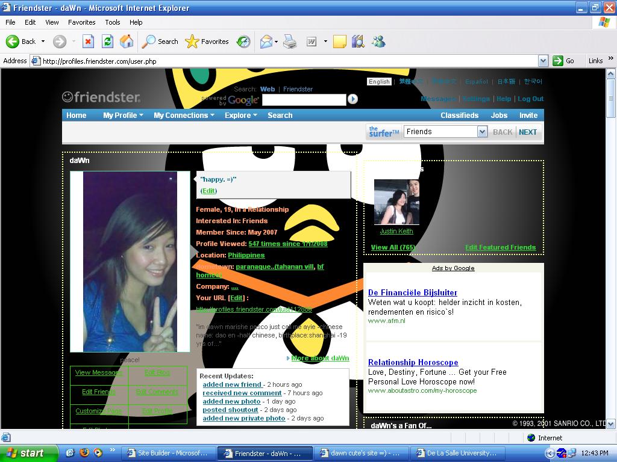Click in the Google search input field
Image resolution: width=617 pixels, height=462 pixels.
(x=304, y=99)
